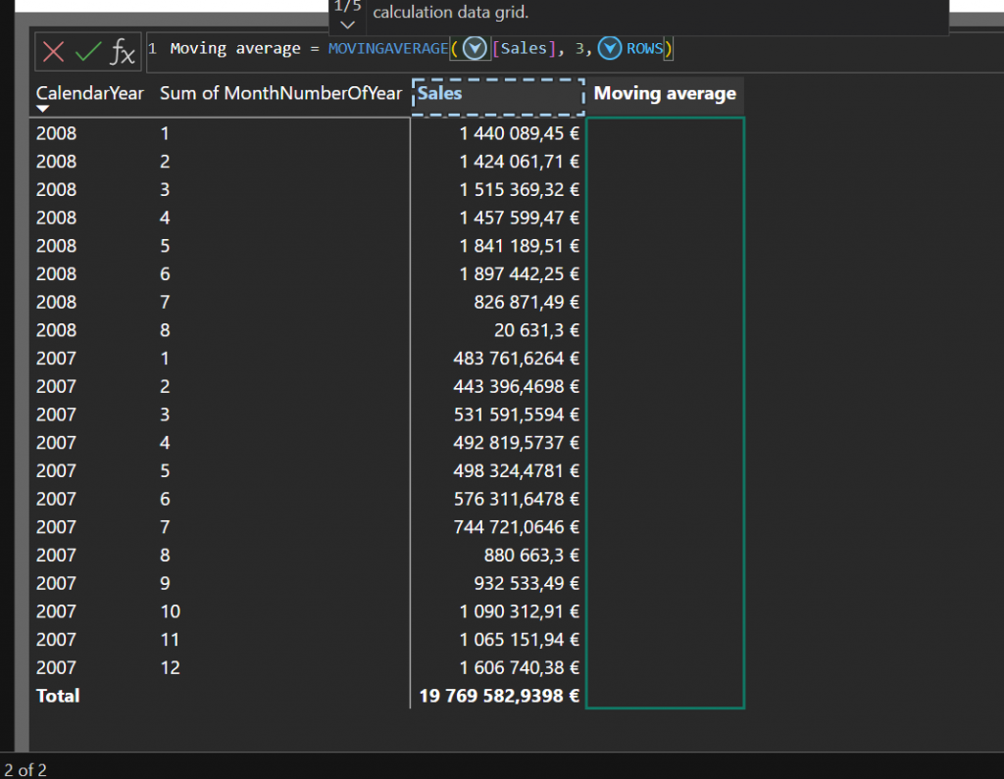This screenshot has height=779, width=1004.
Task: Select the 1 440 089,45 € sales cell
Action: pos(519,133)
